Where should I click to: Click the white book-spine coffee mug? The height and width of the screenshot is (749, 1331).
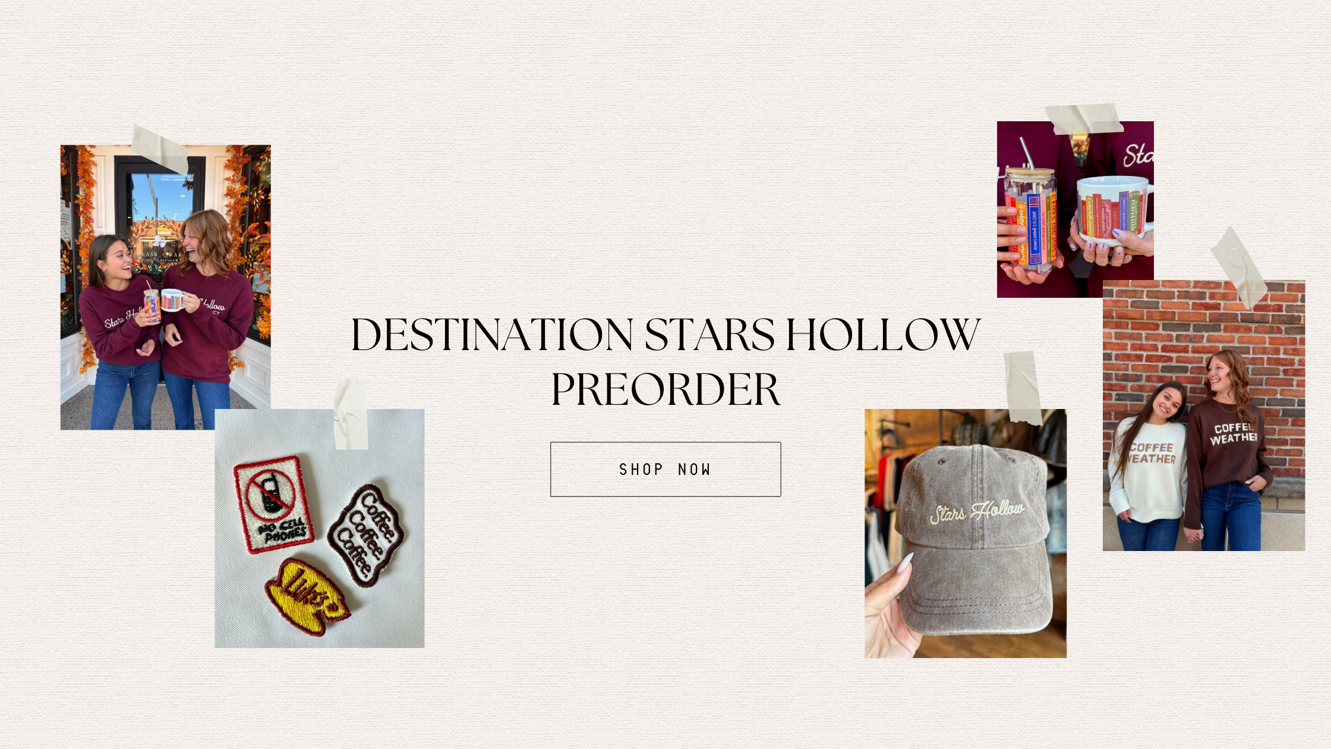[x=1114, y=211]
